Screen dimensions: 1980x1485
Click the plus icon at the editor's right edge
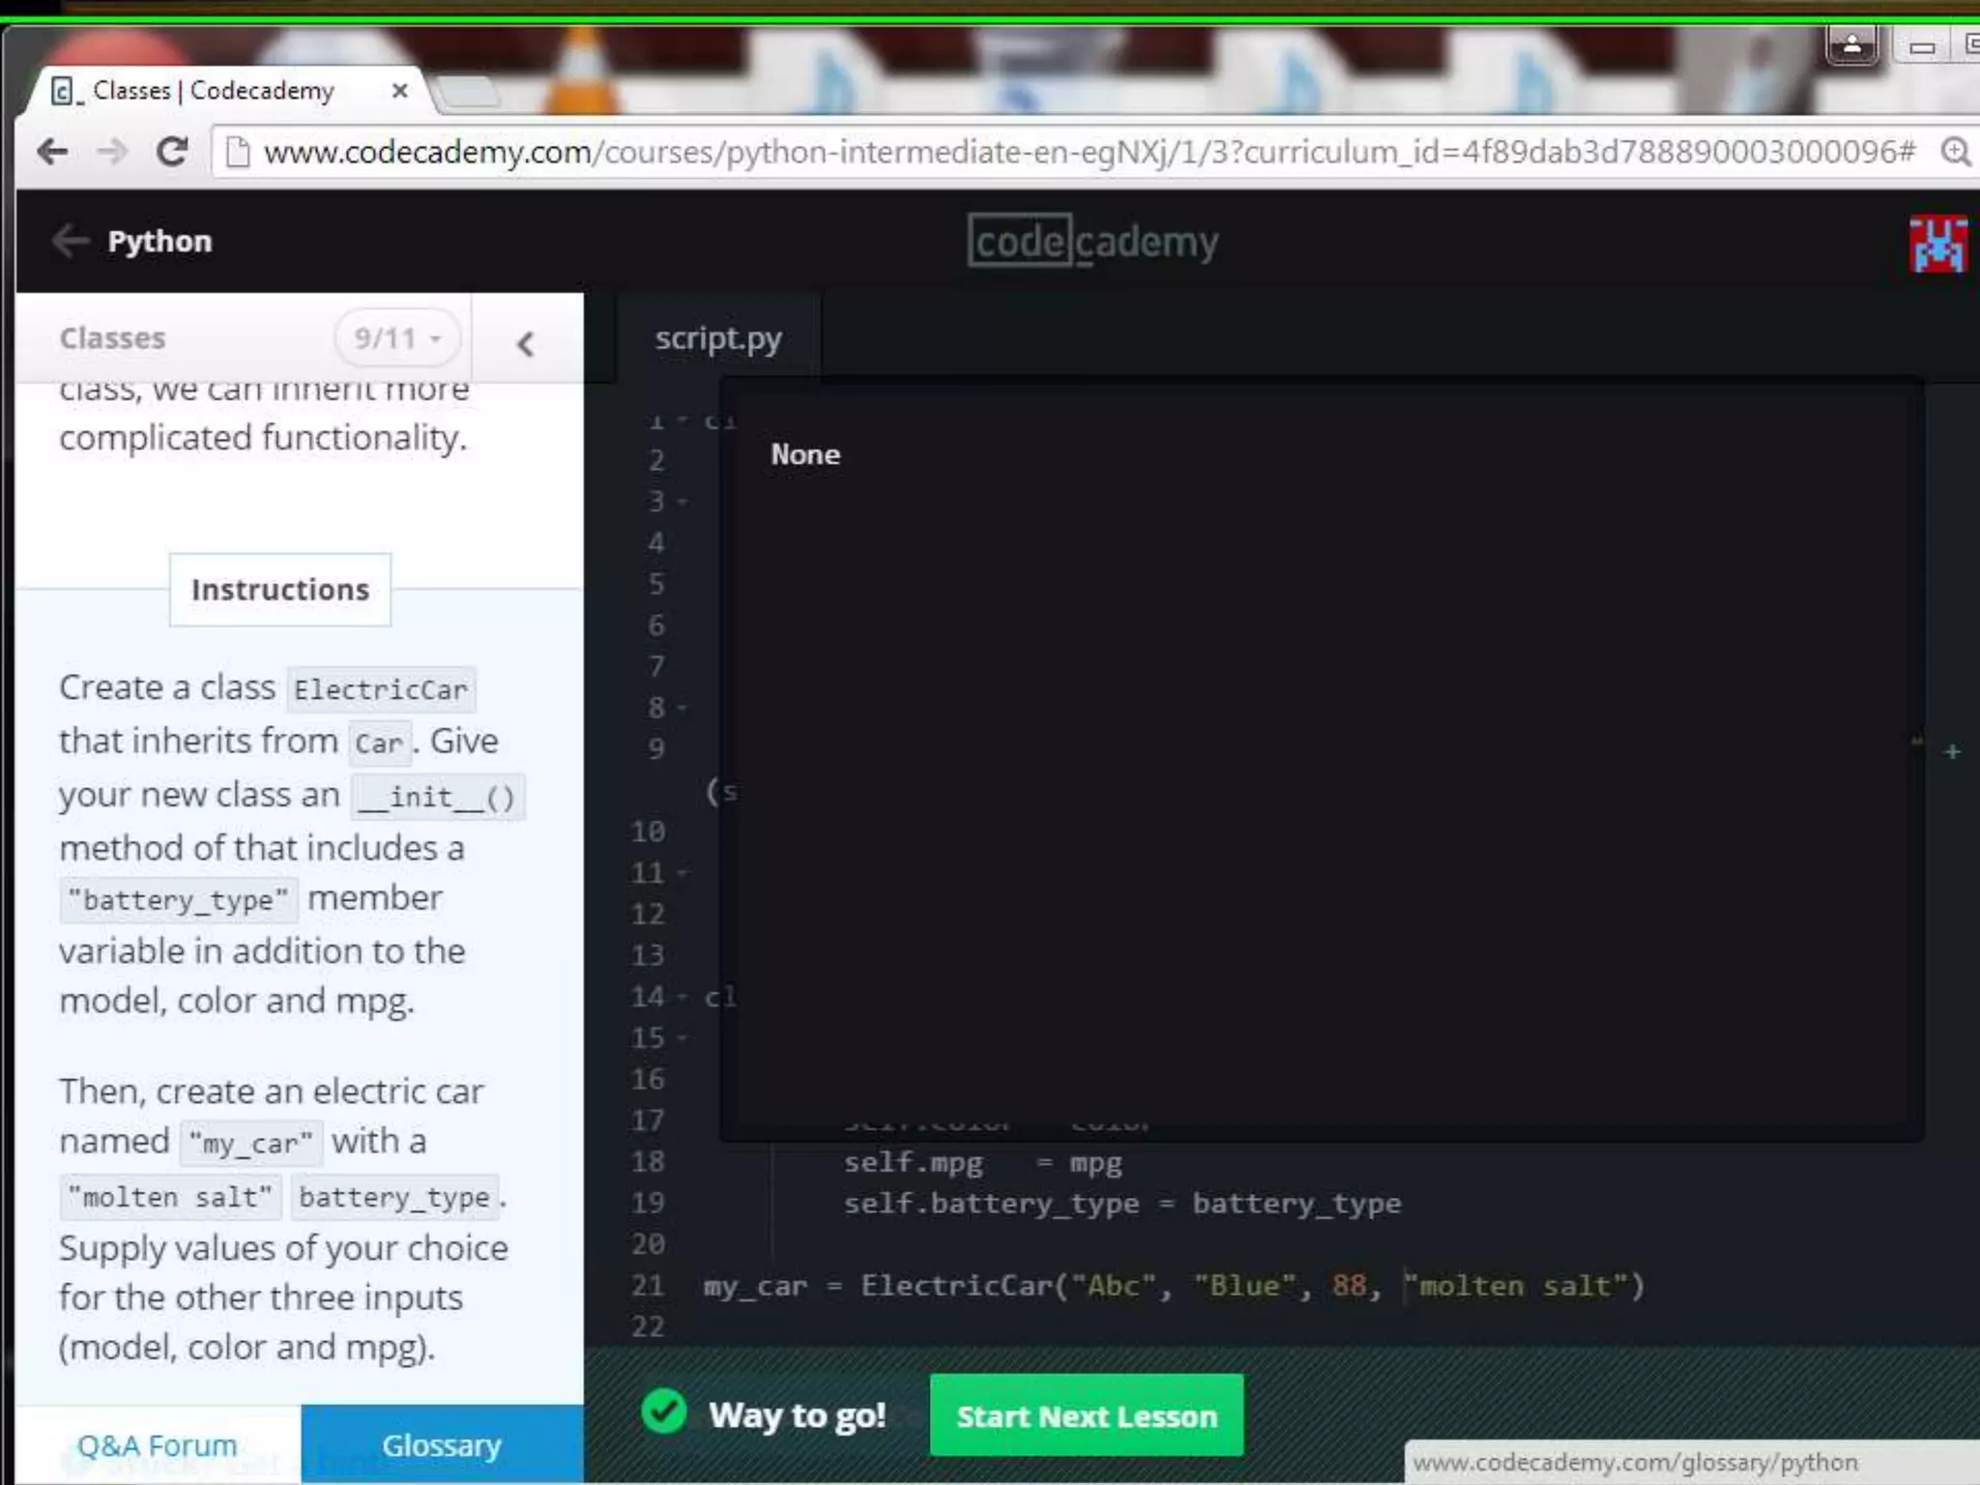(1952, 751)
